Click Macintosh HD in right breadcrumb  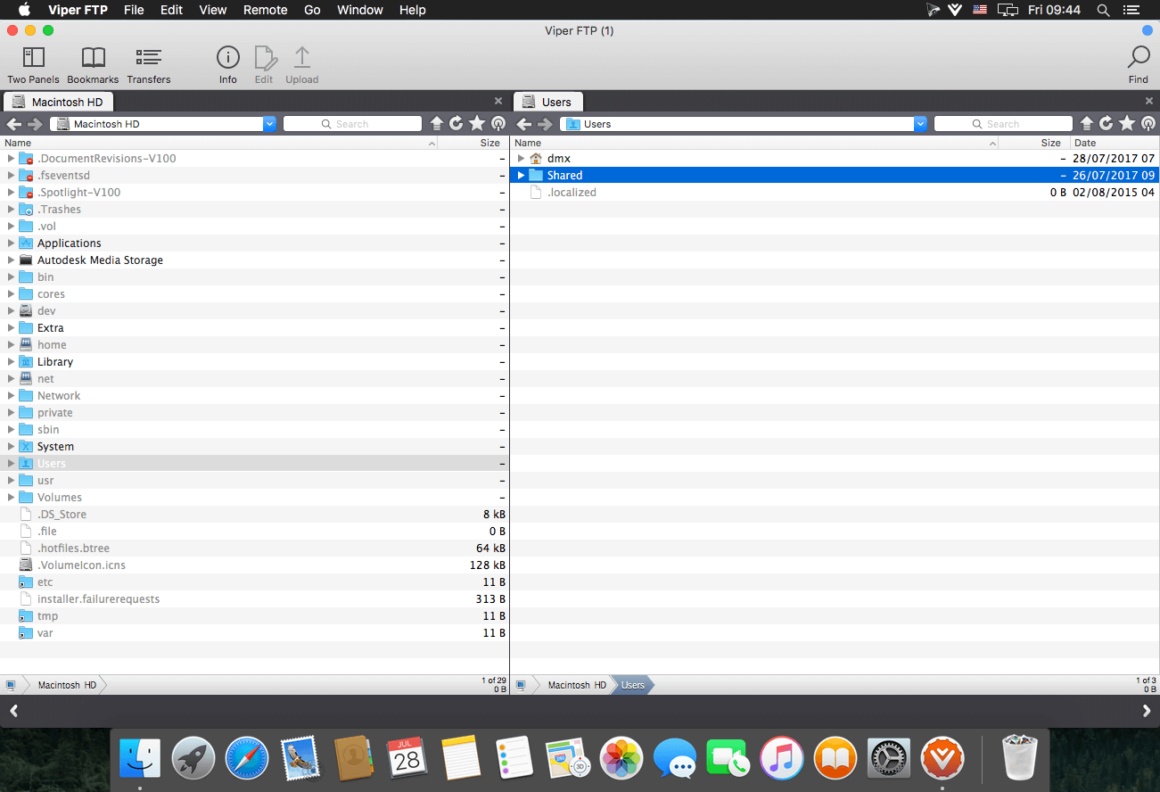click(576, 685)
